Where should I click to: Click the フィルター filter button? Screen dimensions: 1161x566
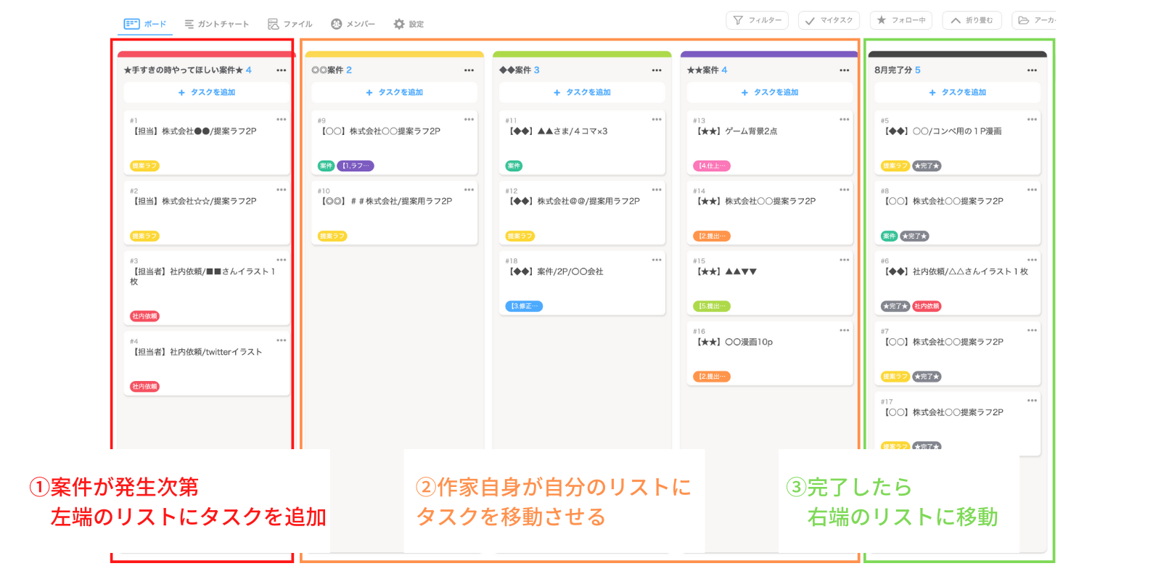(757, 20)
